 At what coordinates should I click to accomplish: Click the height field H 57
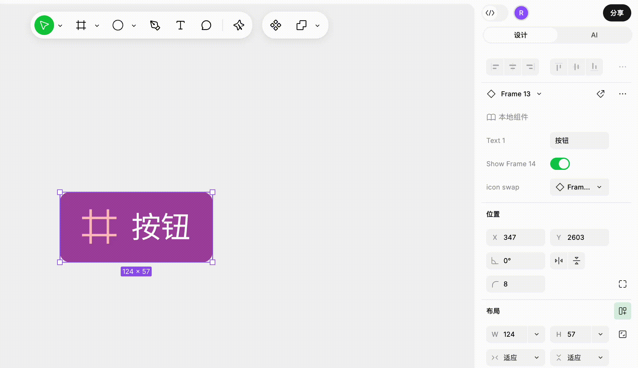(571, 334)
